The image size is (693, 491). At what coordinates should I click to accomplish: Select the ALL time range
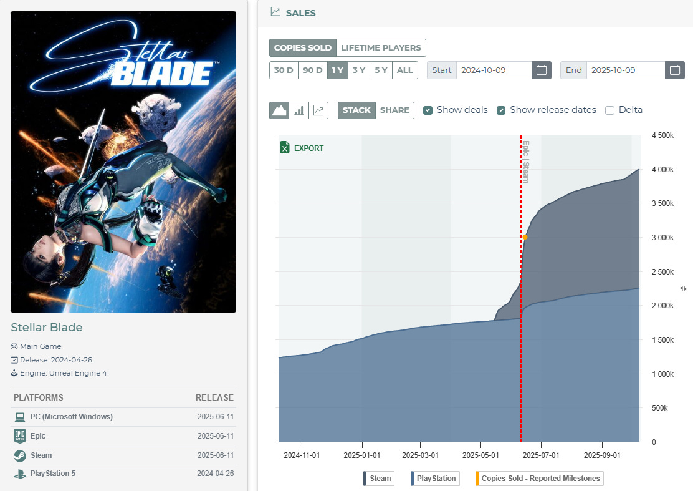point(405,70)
